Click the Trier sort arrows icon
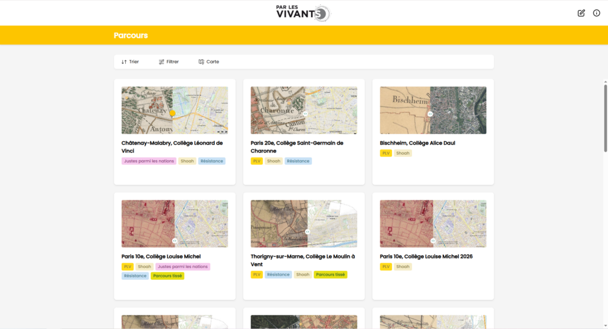Viewport: 608px width, 329px height. point(124,62)
